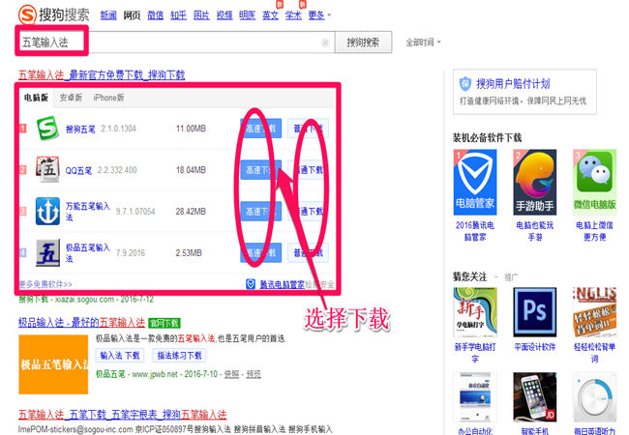Open the 五笔输入法_五笔下载_五笔字根表 result
The width and height of the screenshot is (629, 435).
tap(122, 415)
